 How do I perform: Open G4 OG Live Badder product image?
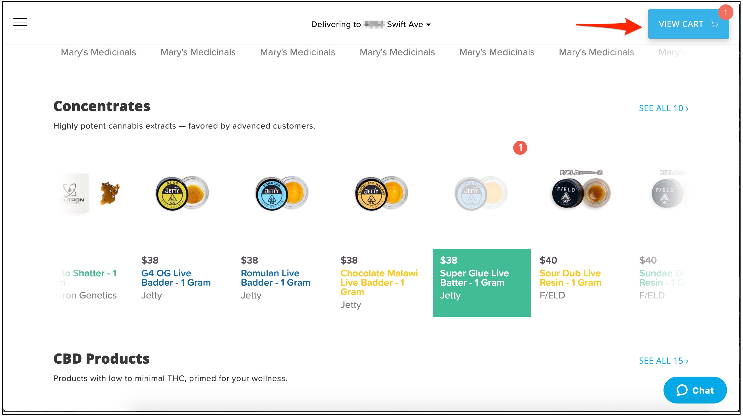tap(182, 193)
